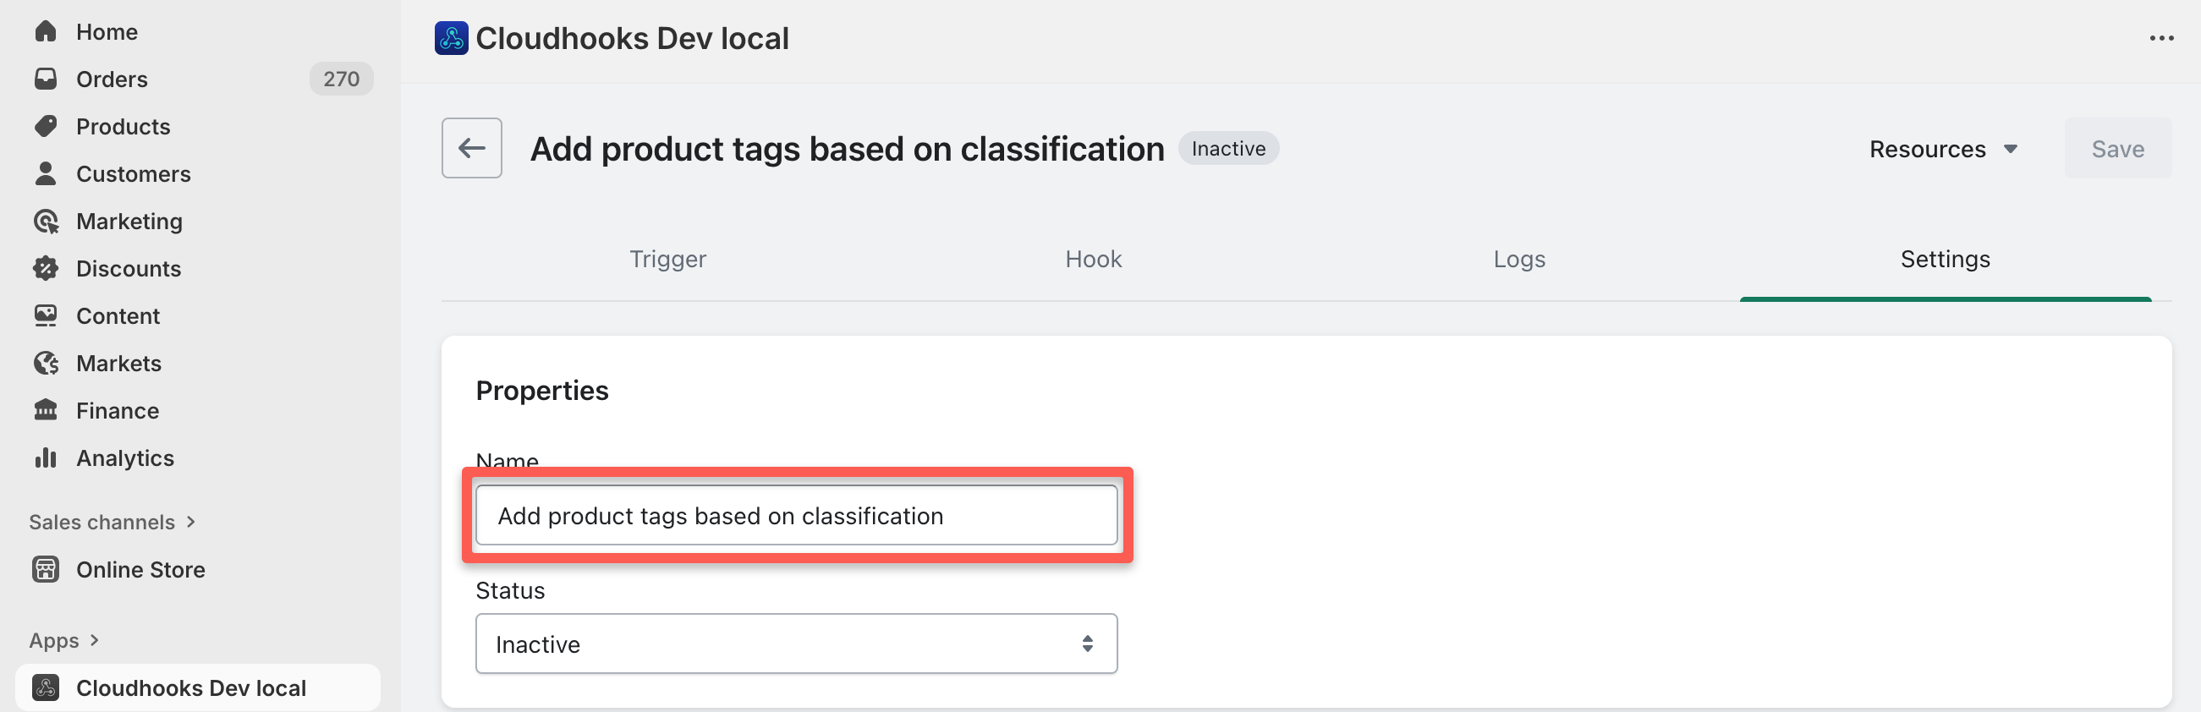Click the back arrow button

click(x=471, y=149)
